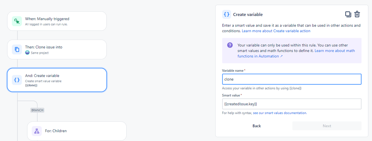Open the Then: Clone issue into step
This screenshot has height=141, width=372.
[57, 50]
